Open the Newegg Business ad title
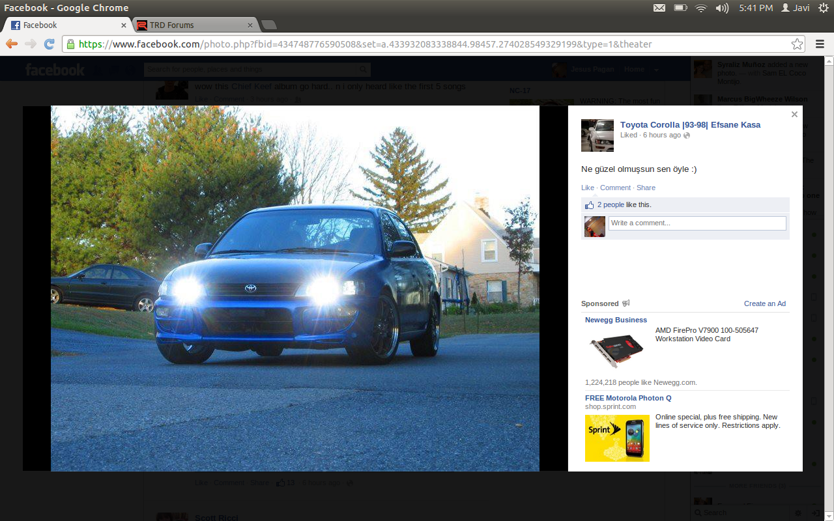This screenshot has height=521, width=834. [x=616, y=320]
